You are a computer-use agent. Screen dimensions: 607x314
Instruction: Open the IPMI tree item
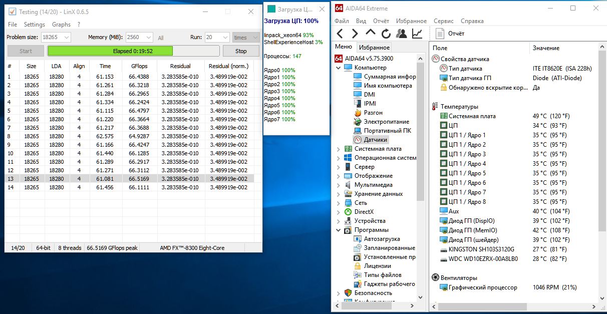click(x=365, y=104)
